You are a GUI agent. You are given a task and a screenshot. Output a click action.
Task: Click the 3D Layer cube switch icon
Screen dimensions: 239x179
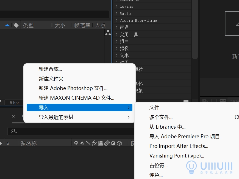119,143
